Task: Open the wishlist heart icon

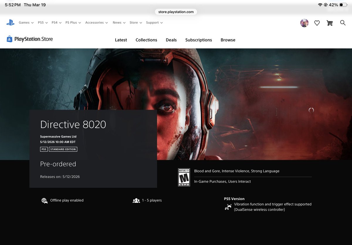Action: pos(317,23)
